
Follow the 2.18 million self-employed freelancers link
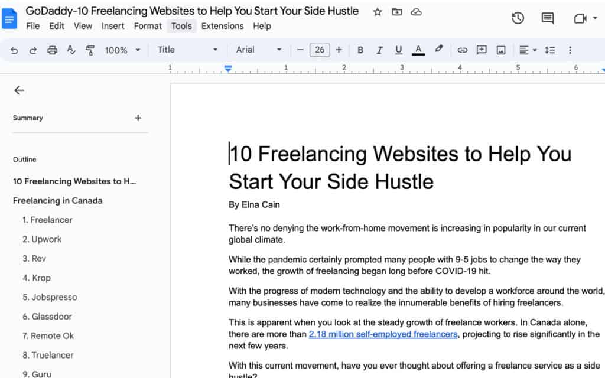click(x=383, y=334)
